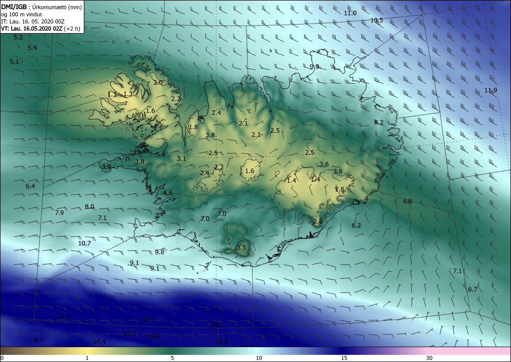Click the '10' tick label on the color scale

pyautogui.click(x=259, y=358)
